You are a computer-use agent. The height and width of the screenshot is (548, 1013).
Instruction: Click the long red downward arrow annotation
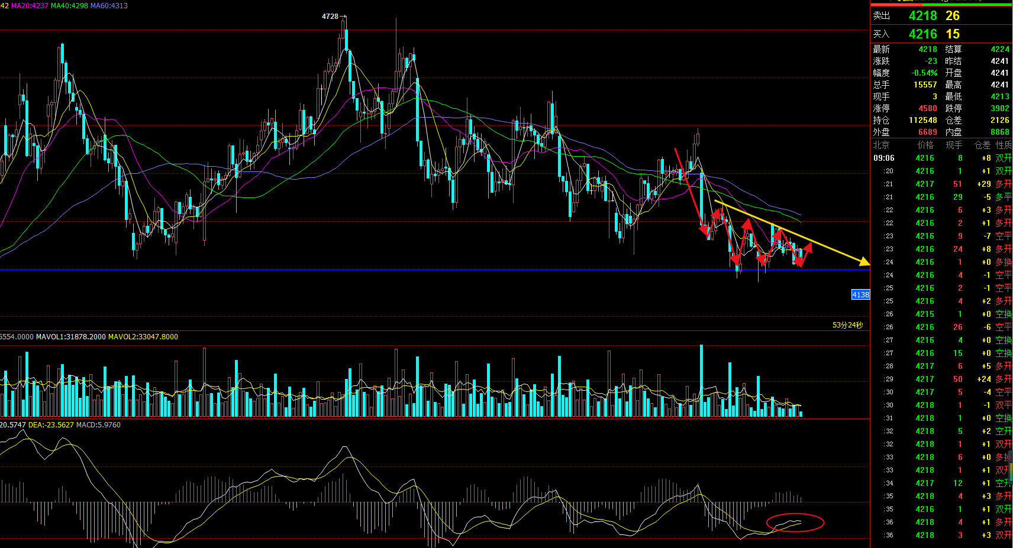tap(690, 192)
